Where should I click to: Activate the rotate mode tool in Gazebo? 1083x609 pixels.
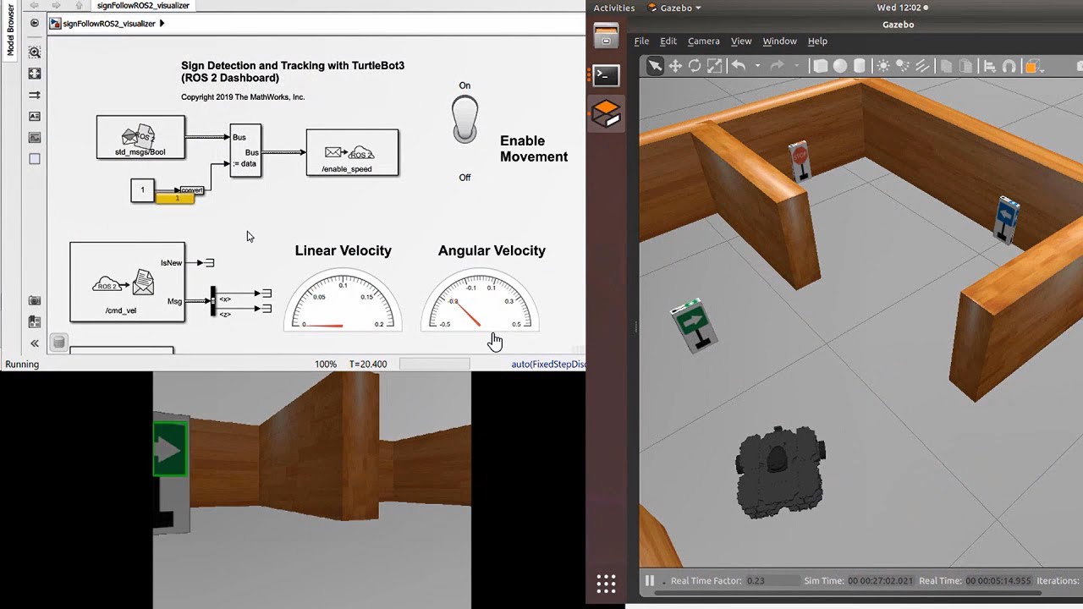695,66
